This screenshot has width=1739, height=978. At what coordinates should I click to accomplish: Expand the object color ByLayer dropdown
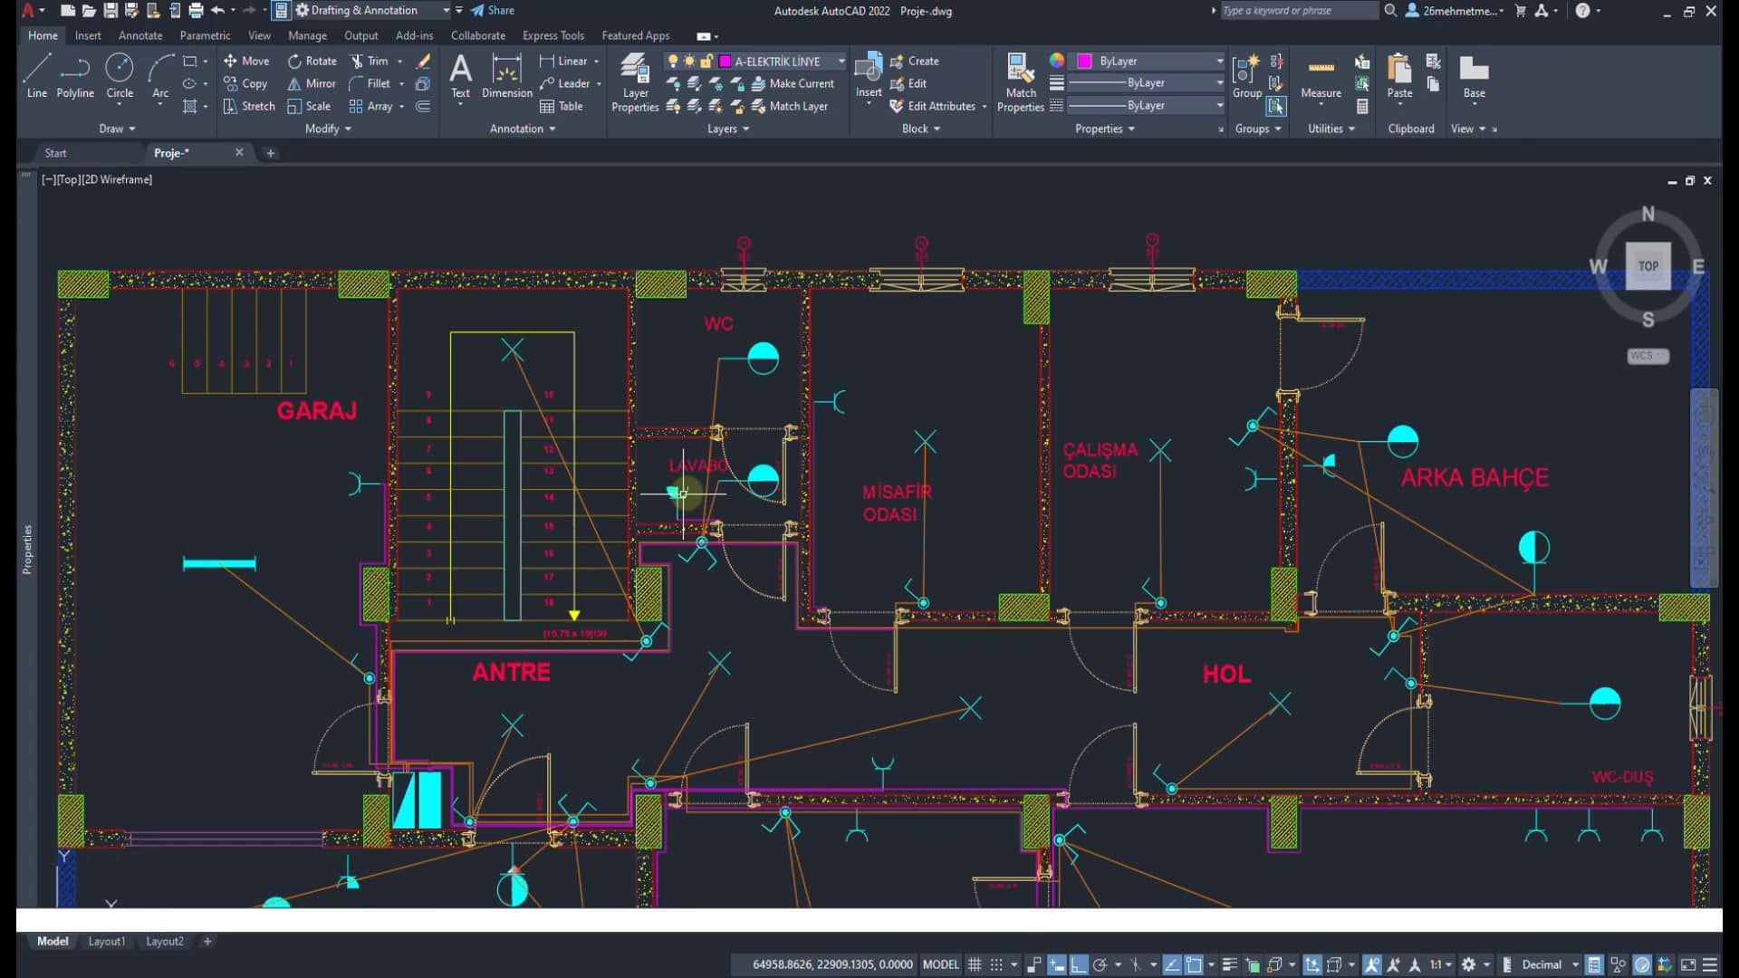(1218, 61)
